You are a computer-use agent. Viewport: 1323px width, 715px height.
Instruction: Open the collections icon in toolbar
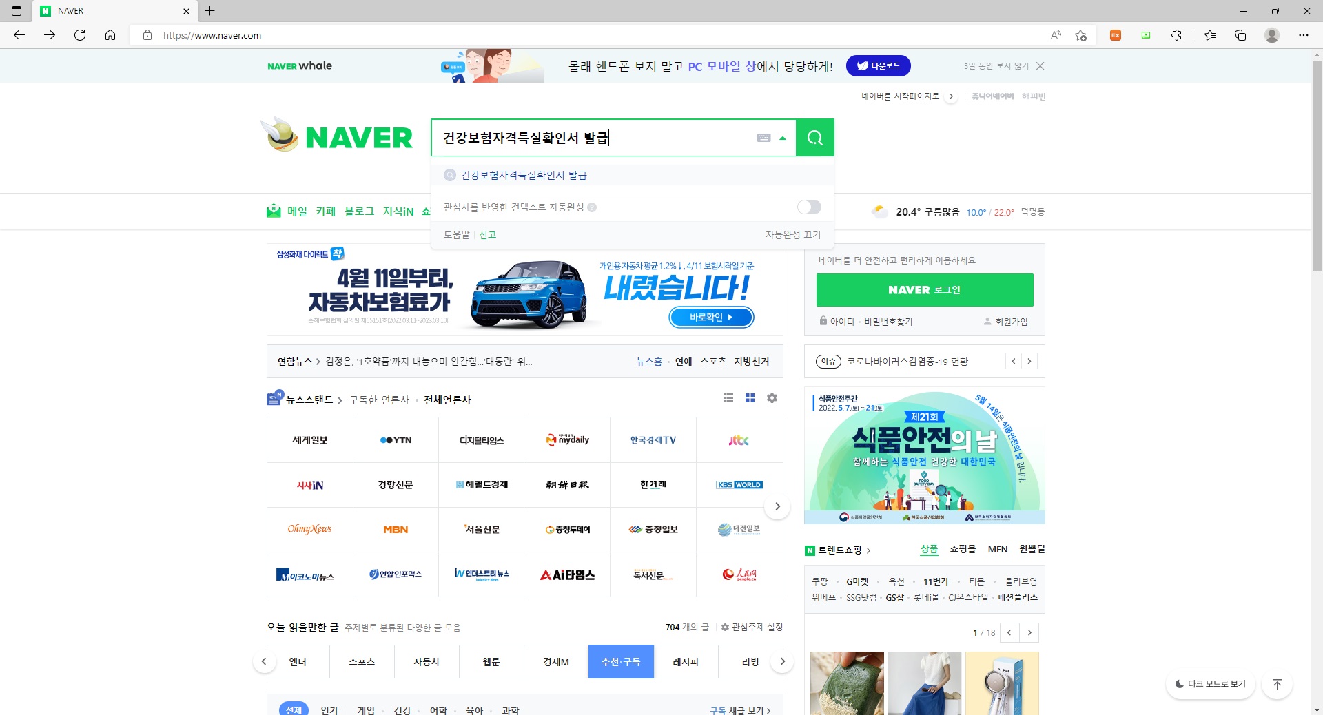pyautogui.click(x=1240, y=35)
